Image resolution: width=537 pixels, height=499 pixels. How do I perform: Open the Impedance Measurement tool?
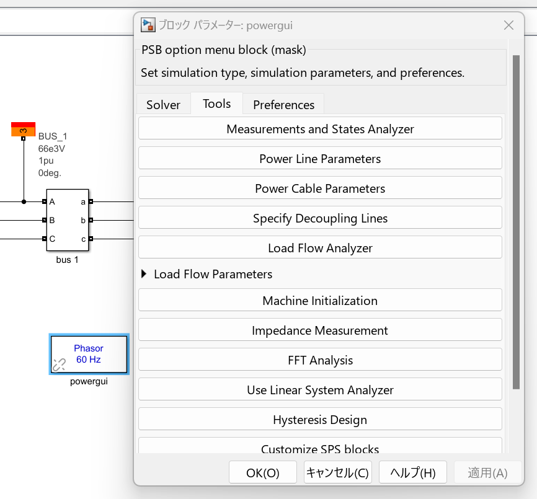(320, 329)
